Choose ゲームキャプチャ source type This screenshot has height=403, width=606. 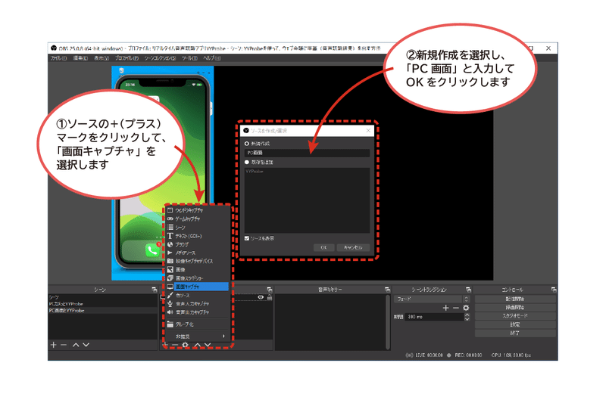click(197, 219)
